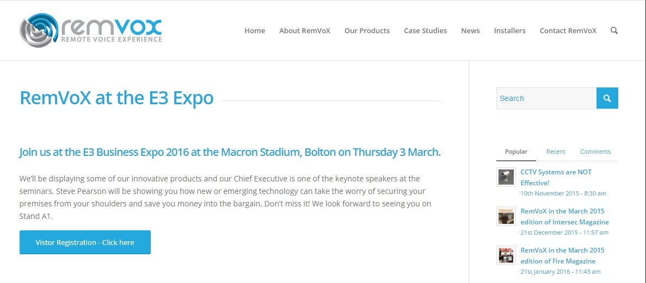
Task: Open the Fire Magazine post thumbnail
Action: pos(506,255)
